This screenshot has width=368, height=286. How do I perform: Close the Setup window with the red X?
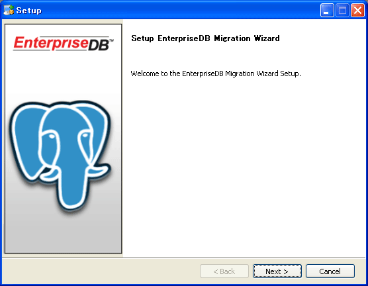click(357, 11)
